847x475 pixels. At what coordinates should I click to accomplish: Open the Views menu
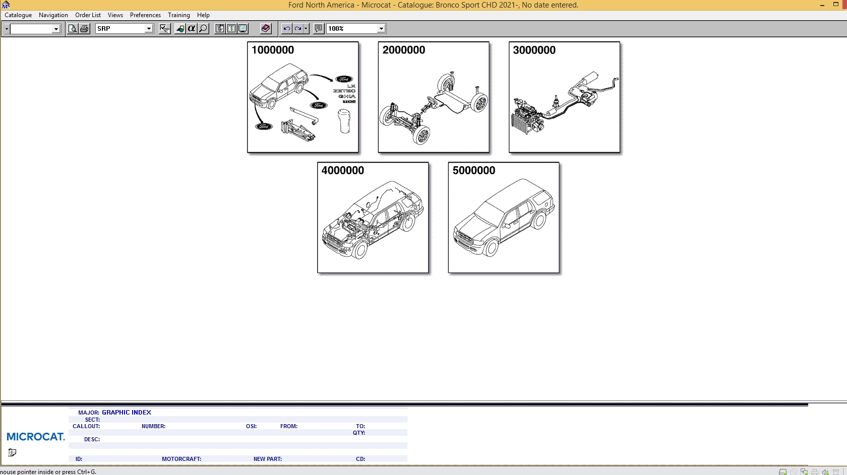point(115,15)
